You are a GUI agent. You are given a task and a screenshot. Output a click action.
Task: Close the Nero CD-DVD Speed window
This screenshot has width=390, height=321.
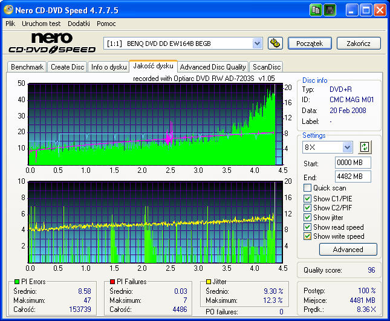[x=380, y=10]
